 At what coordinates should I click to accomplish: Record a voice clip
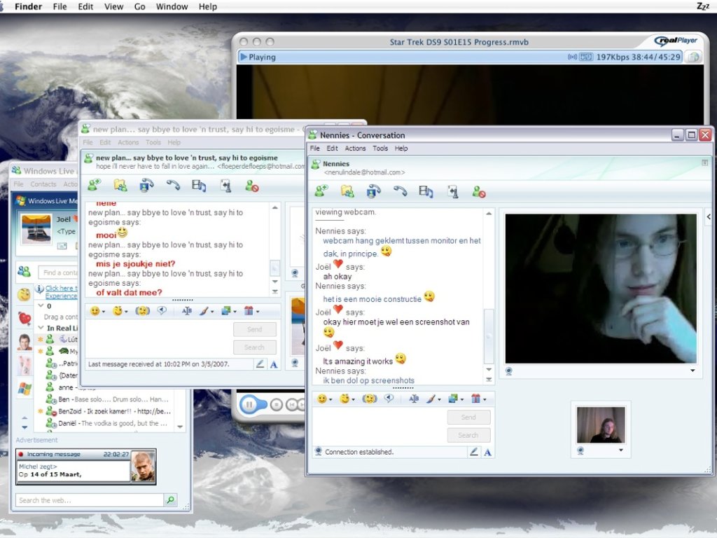coord(387,399)
